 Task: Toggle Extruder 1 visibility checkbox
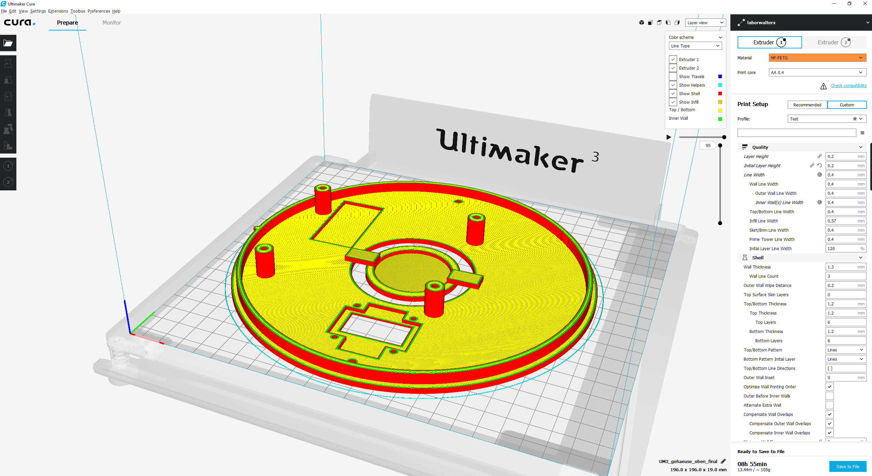coord(673,59)
